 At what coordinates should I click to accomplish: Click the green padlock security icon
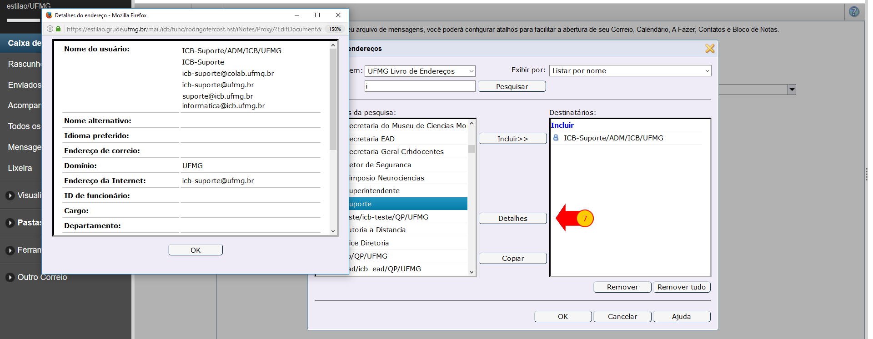click(x=58, y=29)
